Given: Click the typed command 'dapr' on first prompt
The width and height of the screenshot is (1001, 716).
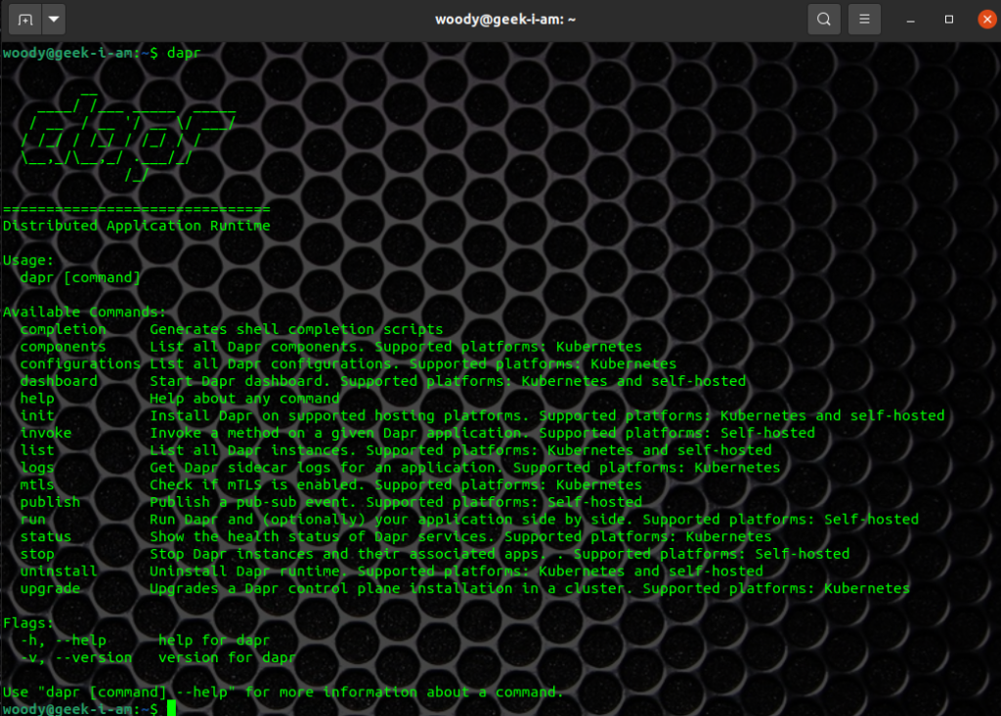Looking at the screenshot, I should click(184, 53).
